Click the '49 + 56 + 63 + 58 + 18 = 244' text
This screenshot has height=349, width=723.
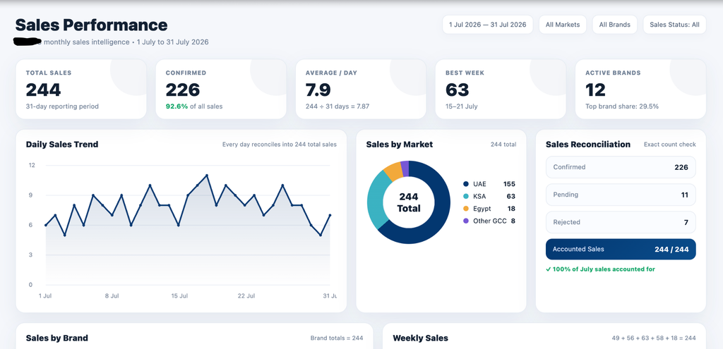click(654, 338)
